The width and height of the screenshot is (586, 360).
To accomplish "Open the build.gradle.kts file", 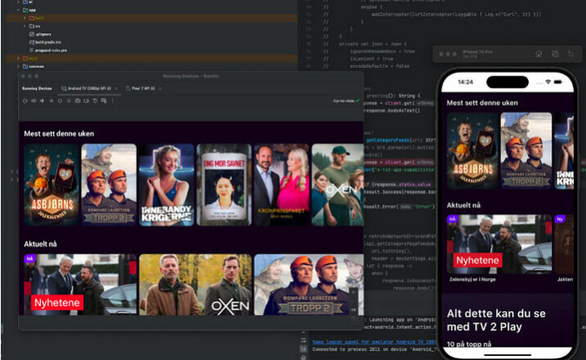I will click(45, 43).
